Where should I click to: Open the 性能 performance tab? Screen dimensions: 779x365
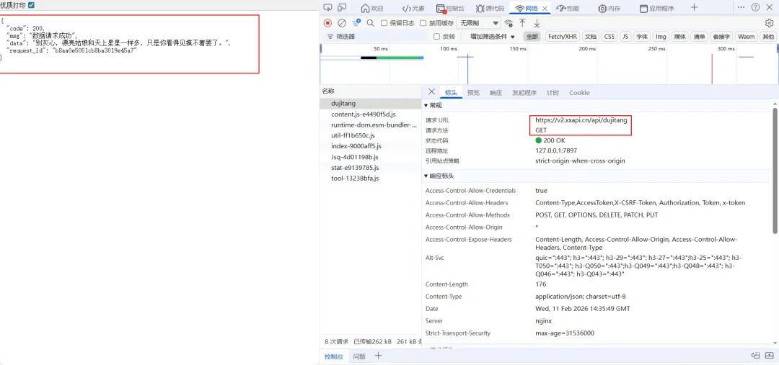pos(568,8)
